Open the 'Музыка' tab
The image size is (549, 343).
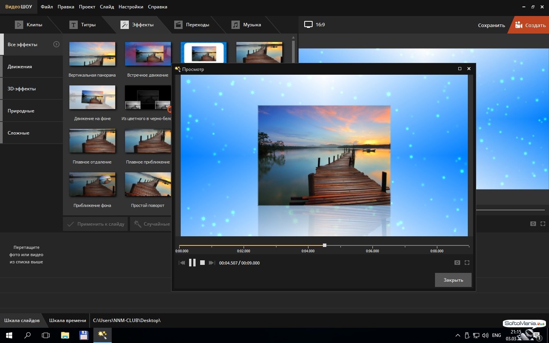click(247, 25)
